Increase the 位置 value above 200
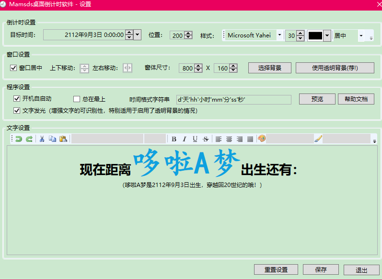The image size is (382, 280). (x=188, y=33)
